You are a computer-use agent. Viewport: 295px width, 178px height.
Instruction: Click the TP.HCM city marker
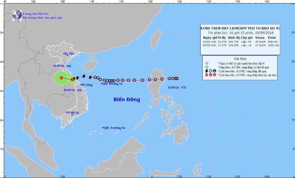click(x=72, y=115)
